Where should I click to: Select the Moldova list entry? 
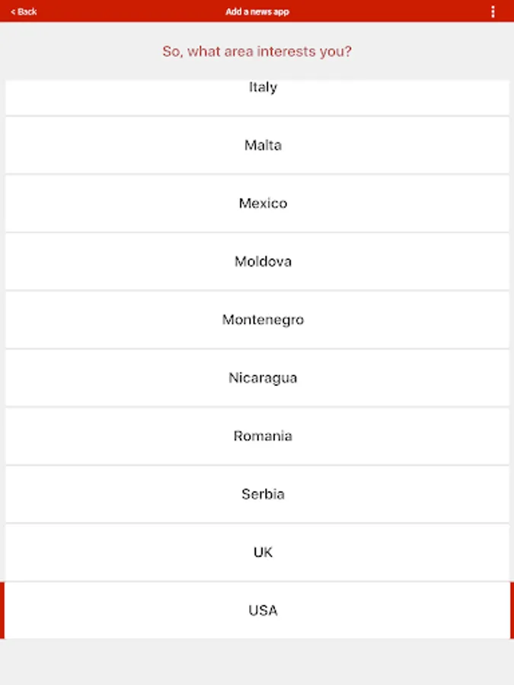(263, 262)
